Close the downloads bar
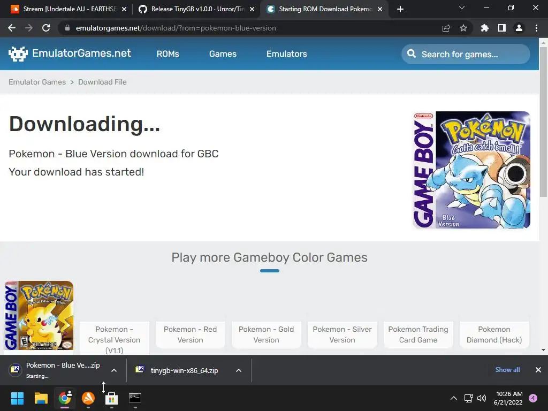This screenshot has width=548, height=411. click(538, 370)
